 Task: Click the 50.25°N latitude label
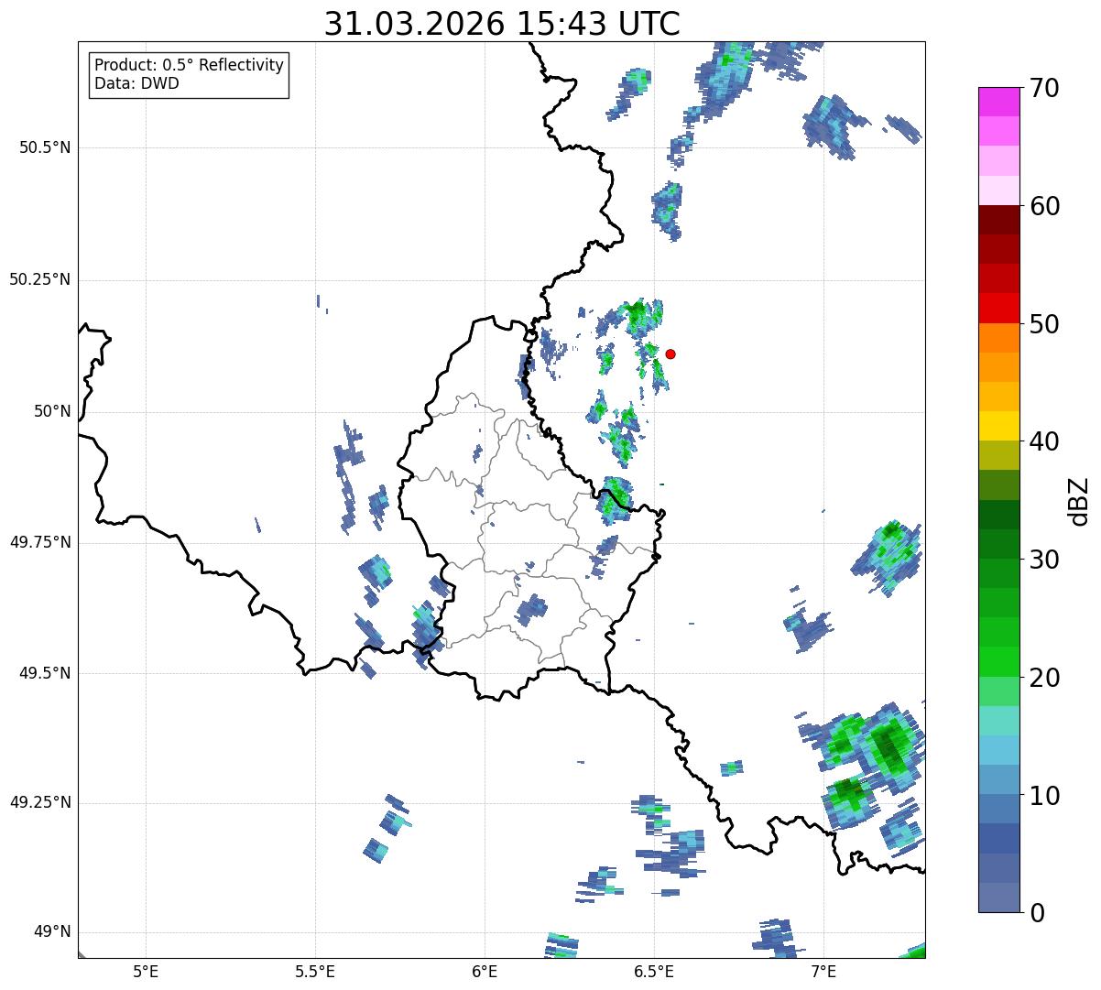[39, 279]
